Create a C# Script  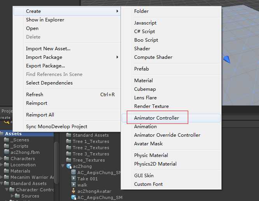[145, 32]
